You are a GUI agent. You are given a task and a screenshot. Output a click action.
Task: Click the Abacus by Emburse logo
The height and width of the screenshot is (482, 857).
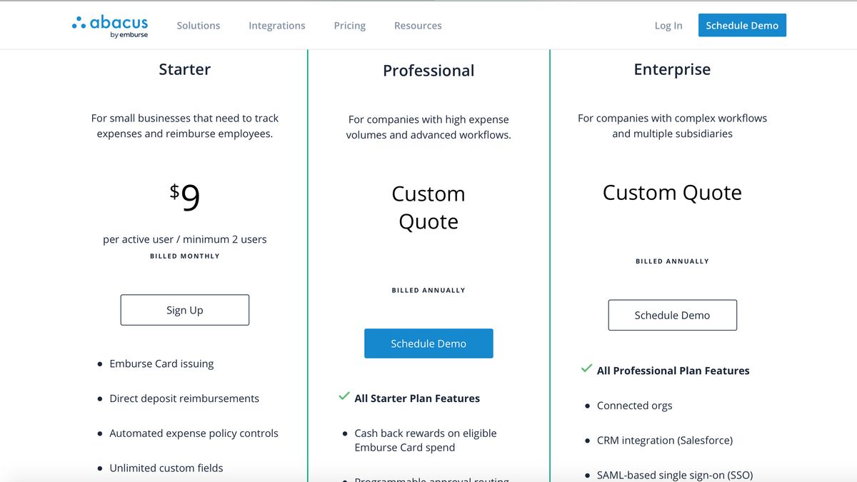pyautogui.click(x=110, y=25)
